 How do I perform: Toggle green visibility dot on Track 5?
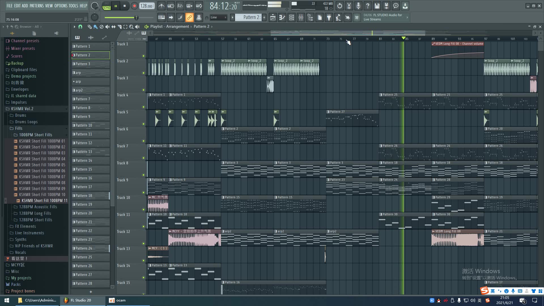143,124
